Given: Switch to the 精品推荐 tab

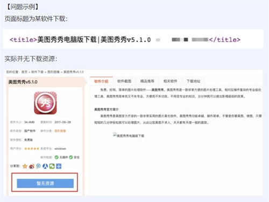Looking at the screenshot, I should [x=147, y=81].
